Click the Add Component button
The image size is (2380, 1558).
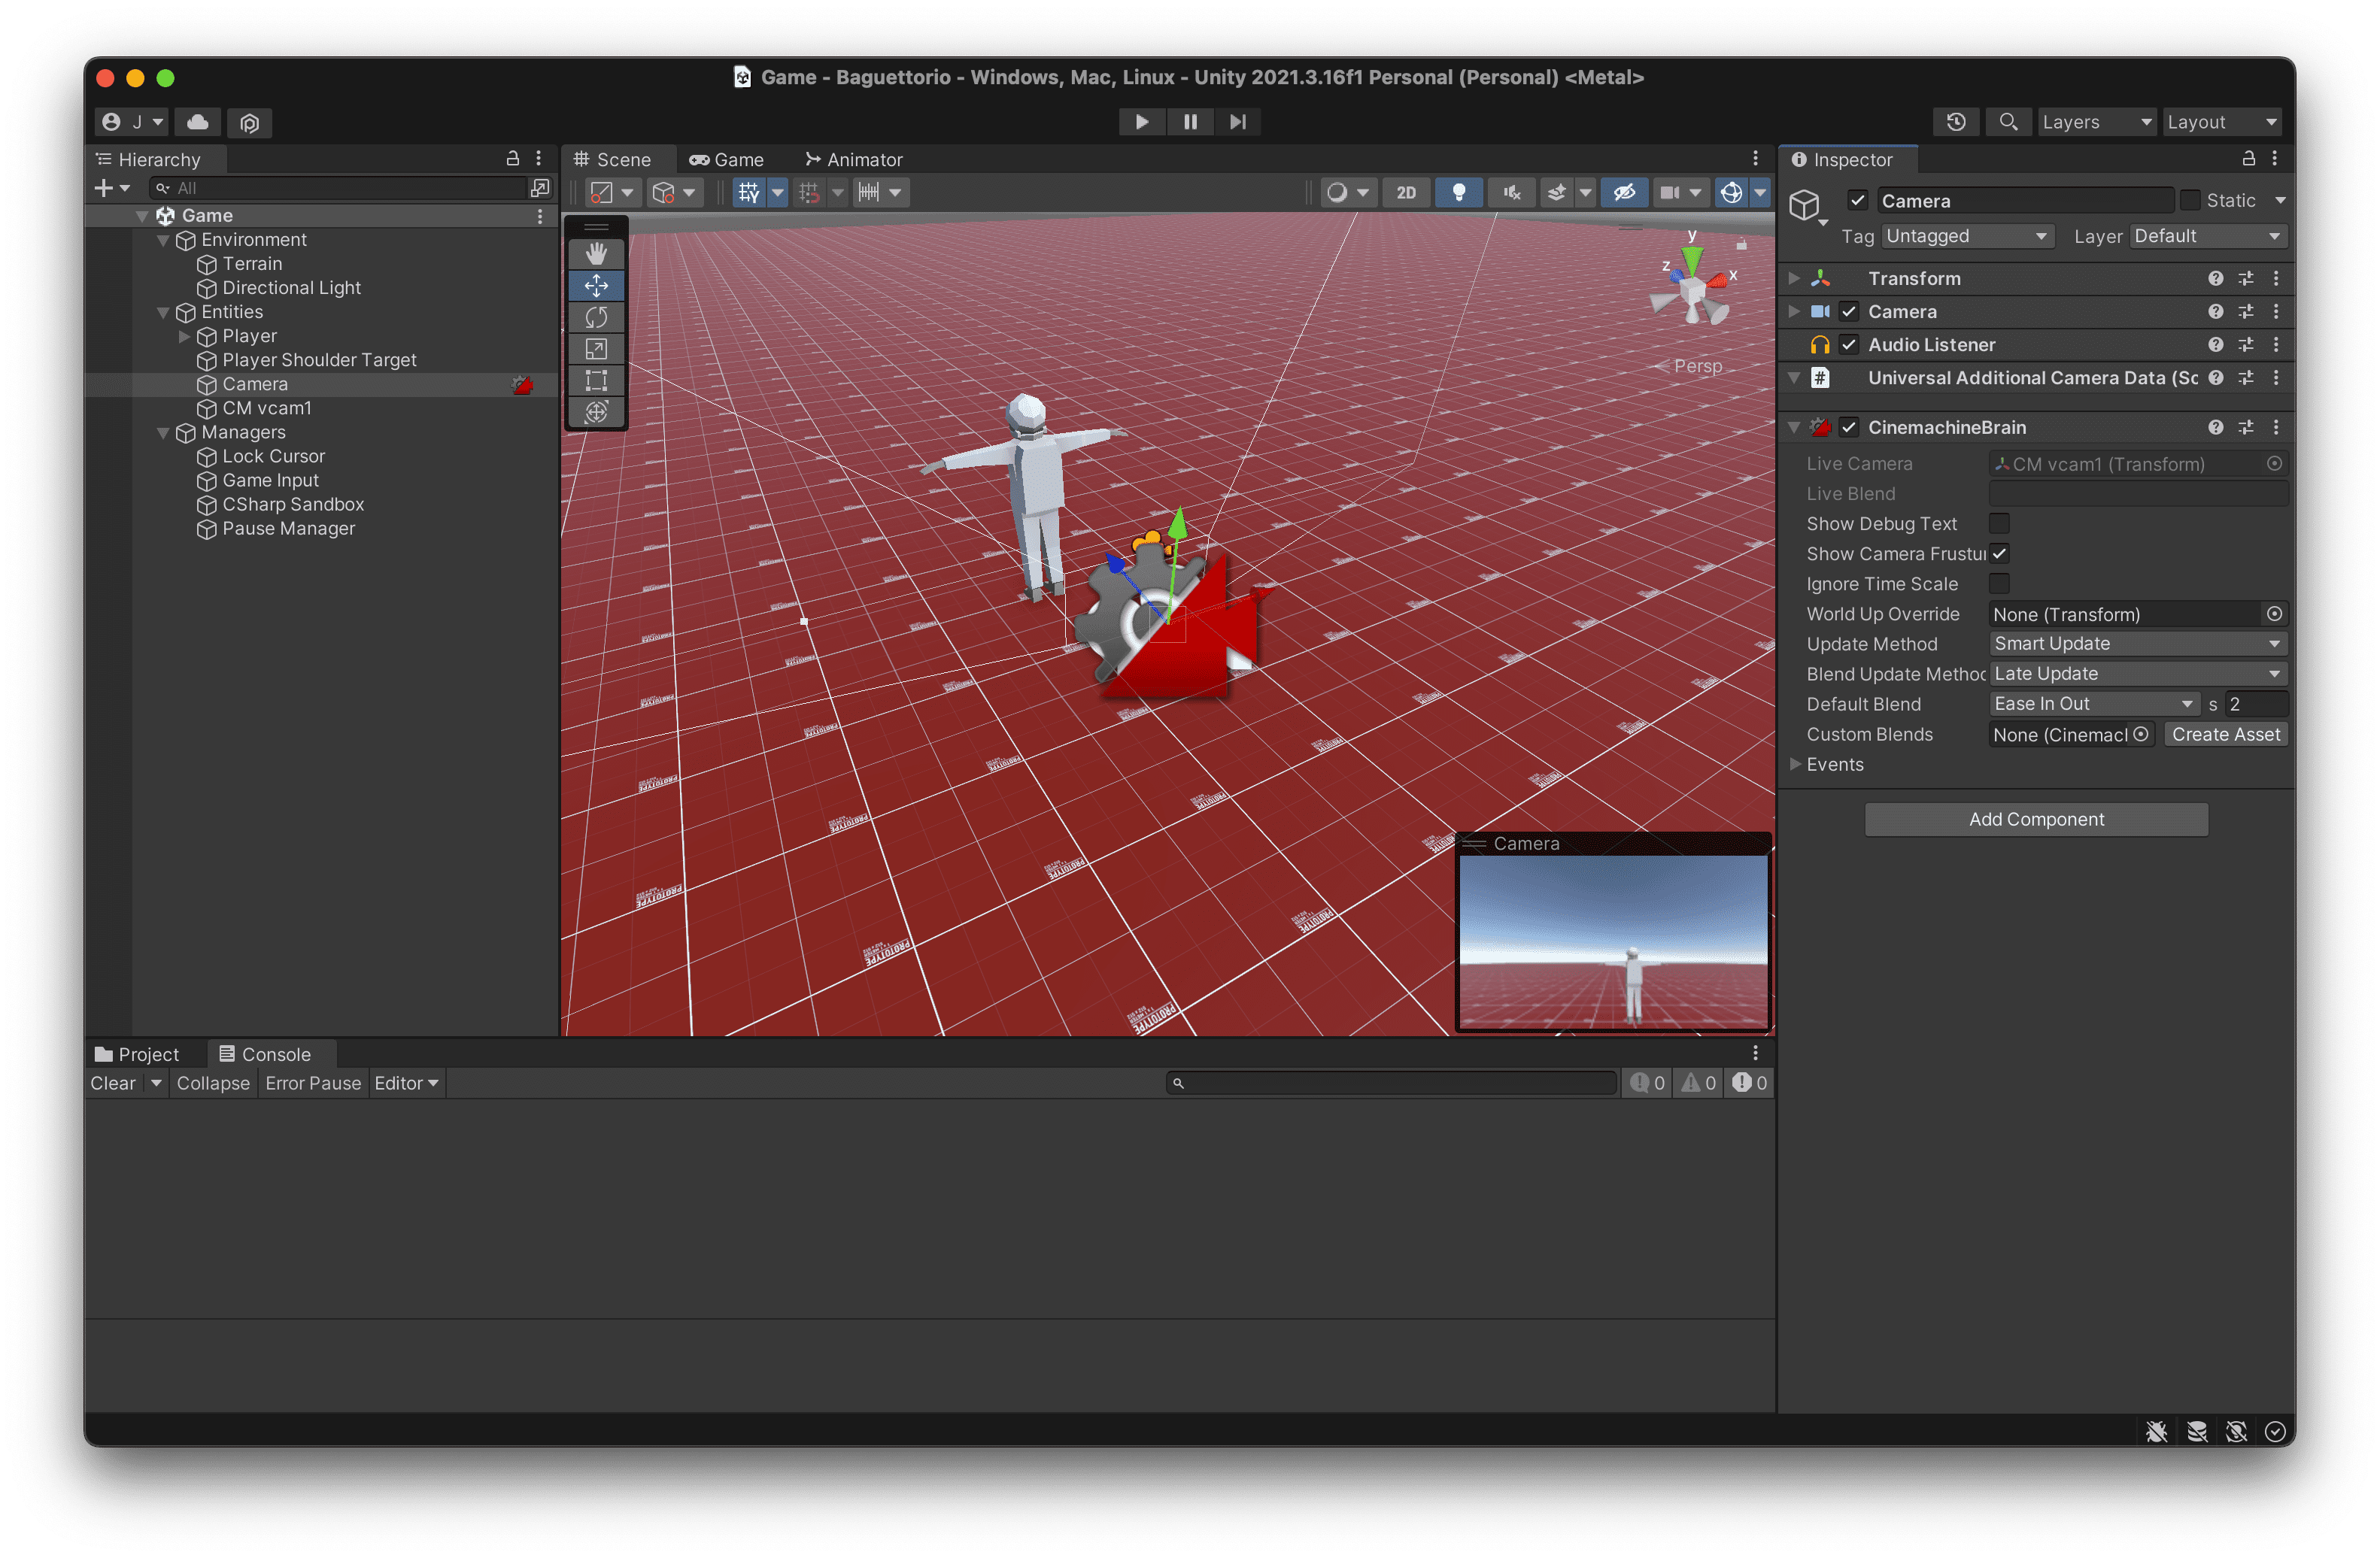click(x=2036, y=820)
